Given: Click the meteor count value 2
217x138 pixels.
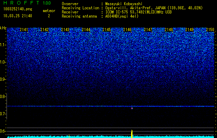Looking at the screenshot, I should pos(49,16).
